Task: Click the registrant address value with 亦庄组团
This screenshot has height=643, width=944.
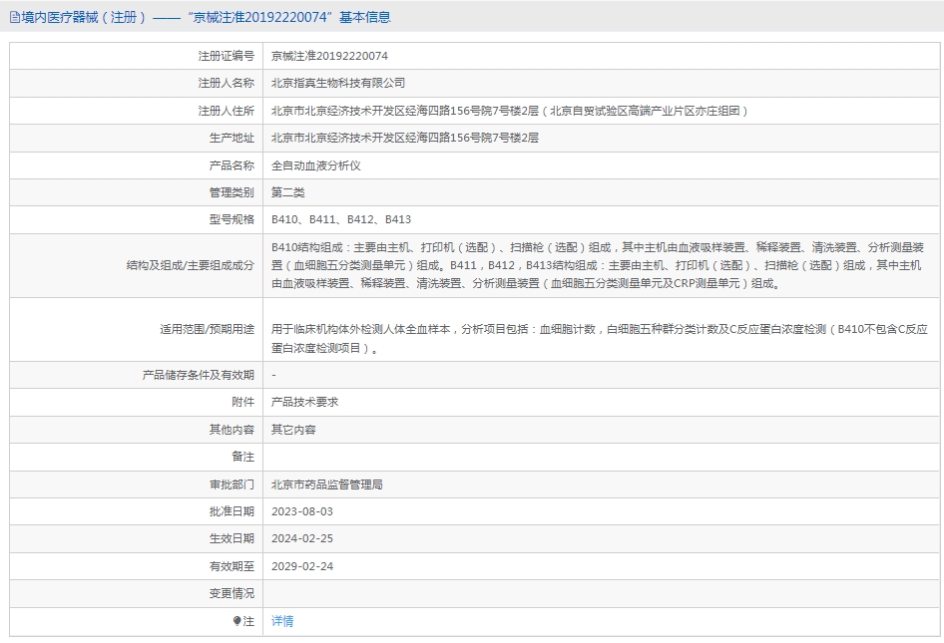Action: point(509,111)
